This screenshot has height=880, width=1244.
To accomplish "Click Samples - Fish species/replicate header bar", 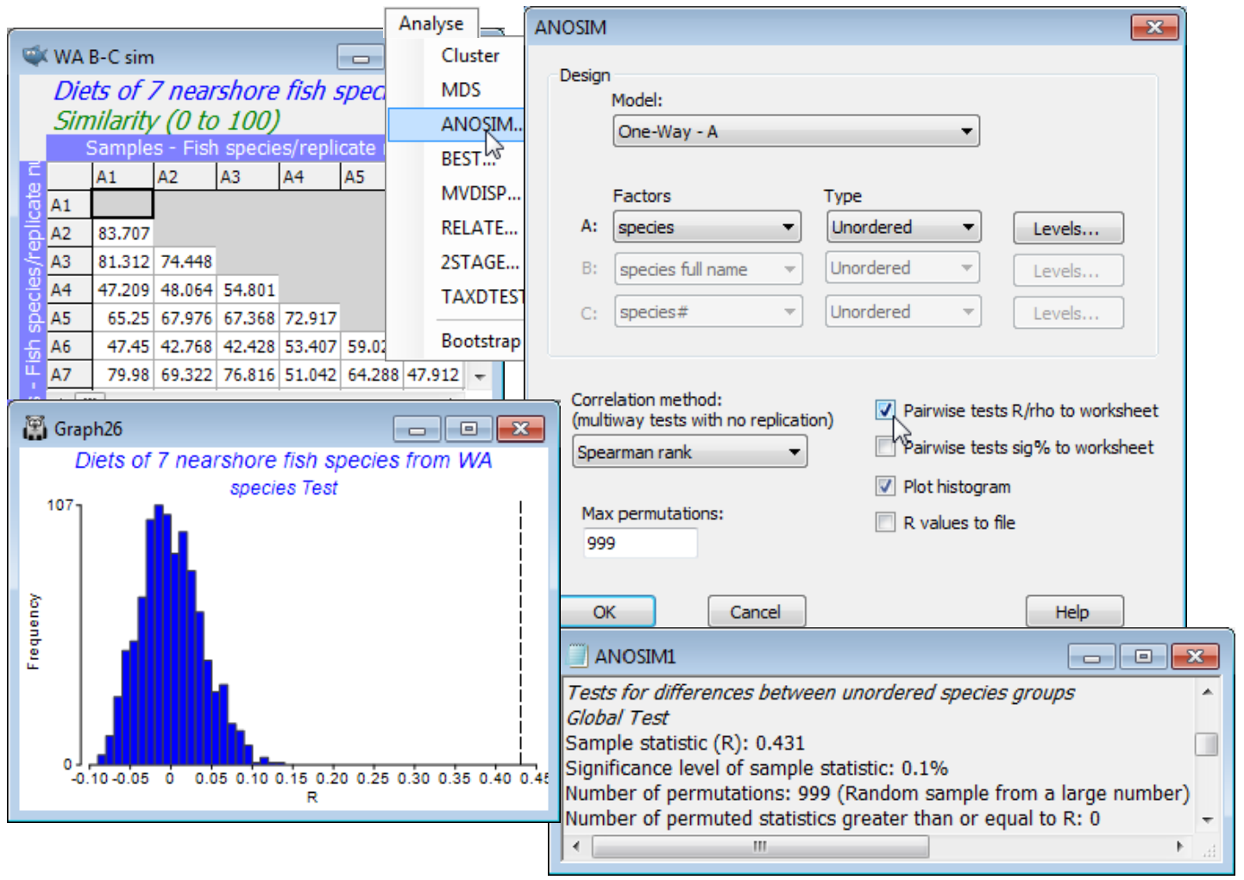I will point(216,148).
